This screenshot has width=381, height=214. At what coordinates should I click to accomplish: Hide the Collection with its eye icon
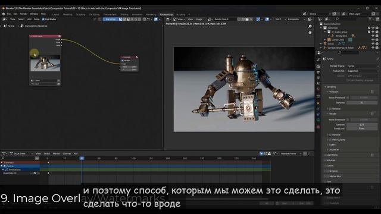click(x=373, y=28)
